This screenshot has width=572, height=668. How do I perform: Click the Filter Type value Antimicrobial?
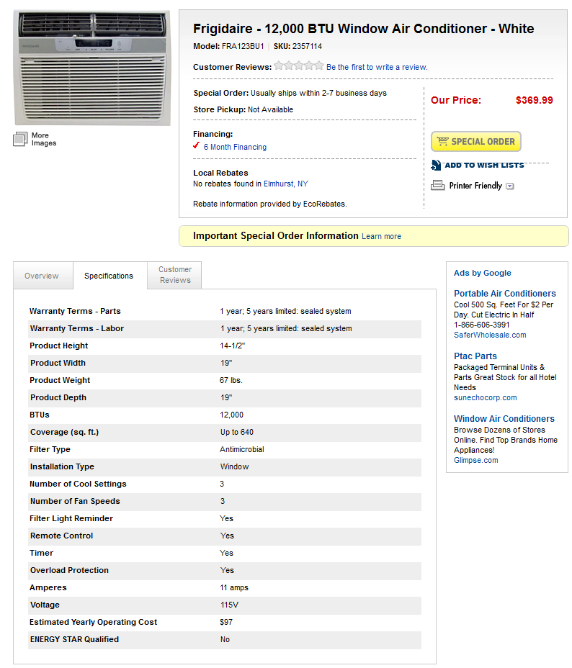pyautogui.click(x=241, y=449)
